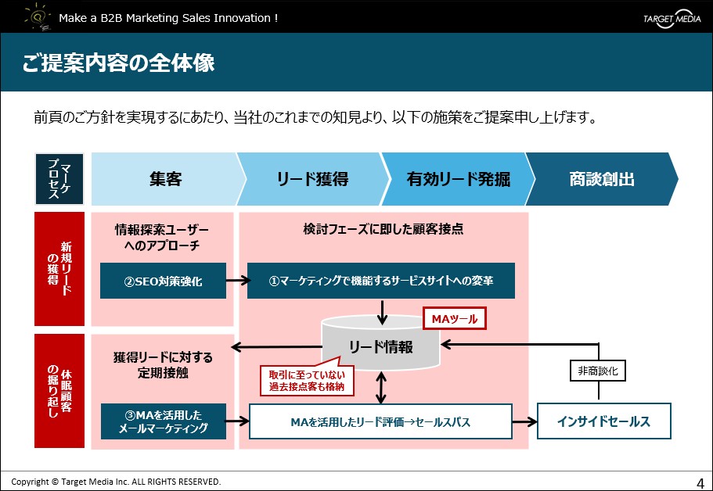Click the ③MAを活用したメールマーケティング box
The width and height of the screenshot is (713, 491).
[164, 421]
